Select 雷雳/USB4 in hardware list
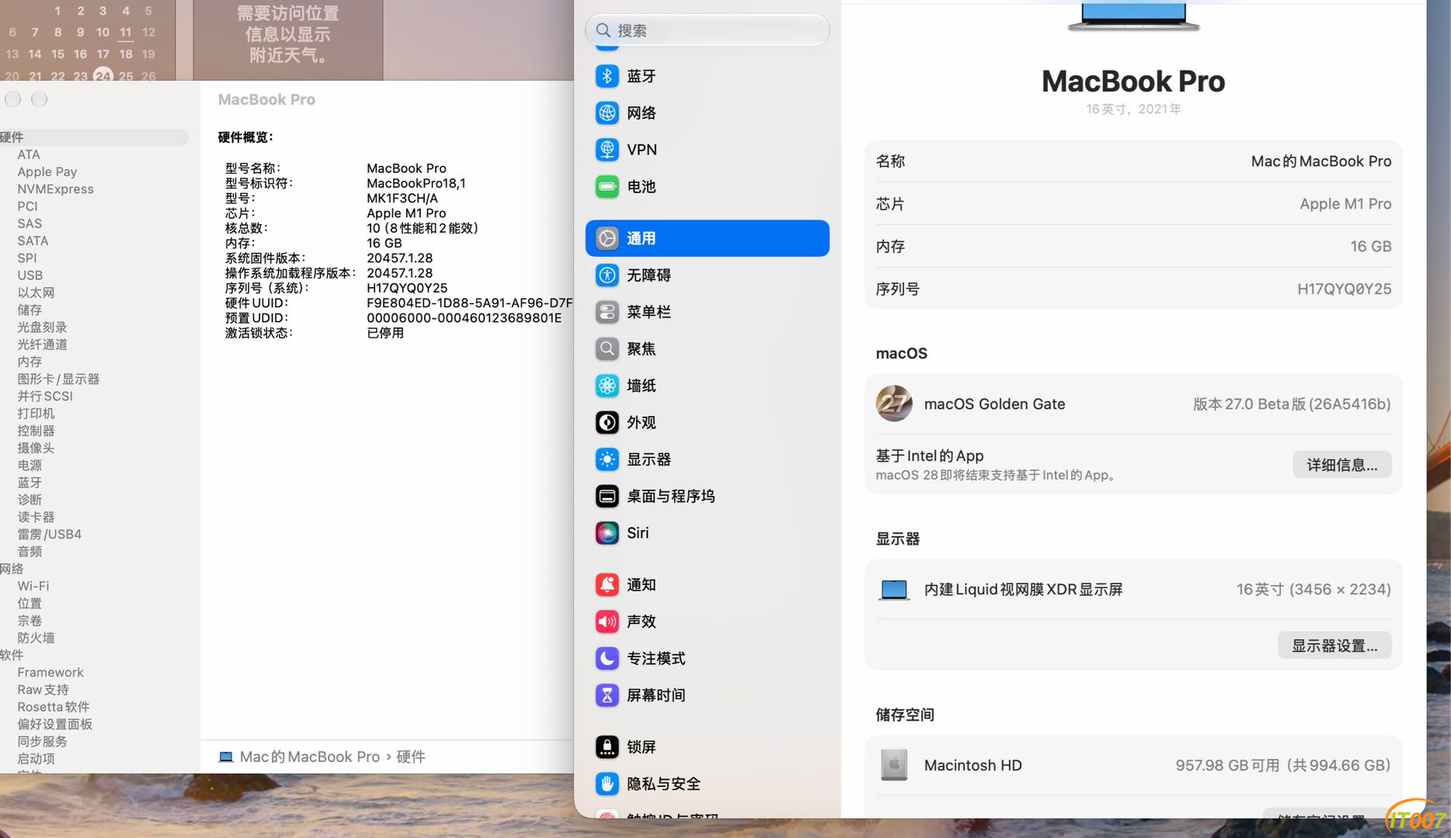 [x=50, y=534]
